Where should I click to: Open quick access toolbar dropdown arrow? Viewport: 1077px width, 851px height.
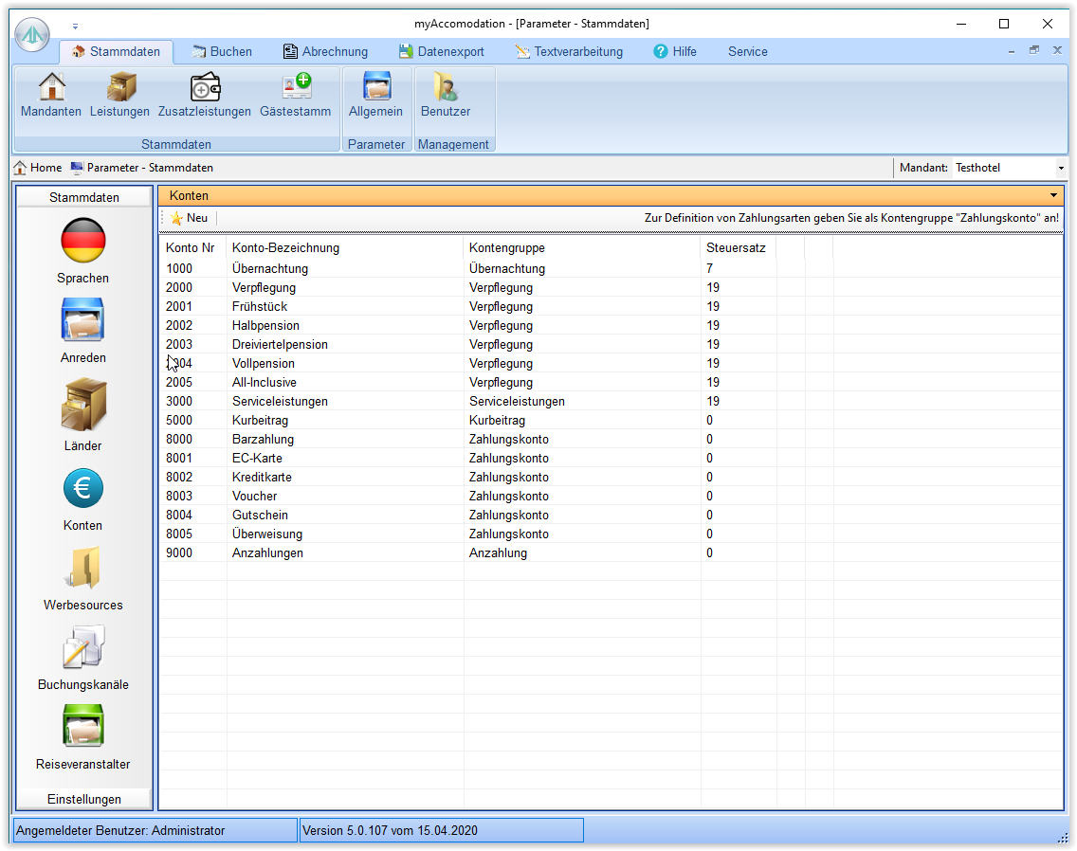point(76,27)
